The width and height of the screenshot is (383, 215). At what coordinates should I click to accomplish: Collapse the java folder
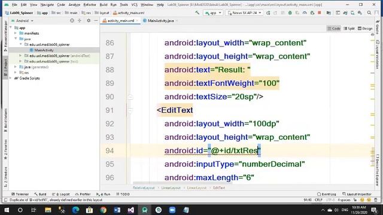tap(16, 39)
